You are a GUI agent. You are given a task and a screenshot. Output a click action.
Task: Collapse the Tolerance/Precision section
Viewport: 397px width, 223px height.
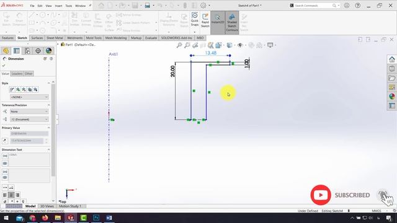click(48, 105)
